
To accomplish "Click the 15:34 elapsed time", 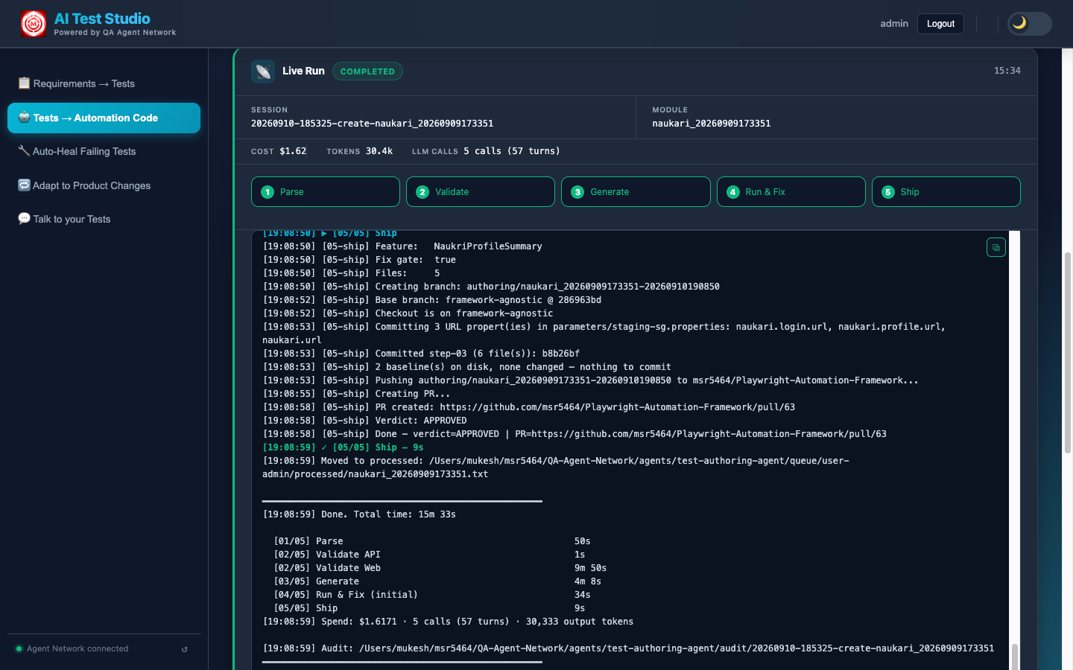I will [x=1007, y=71].
